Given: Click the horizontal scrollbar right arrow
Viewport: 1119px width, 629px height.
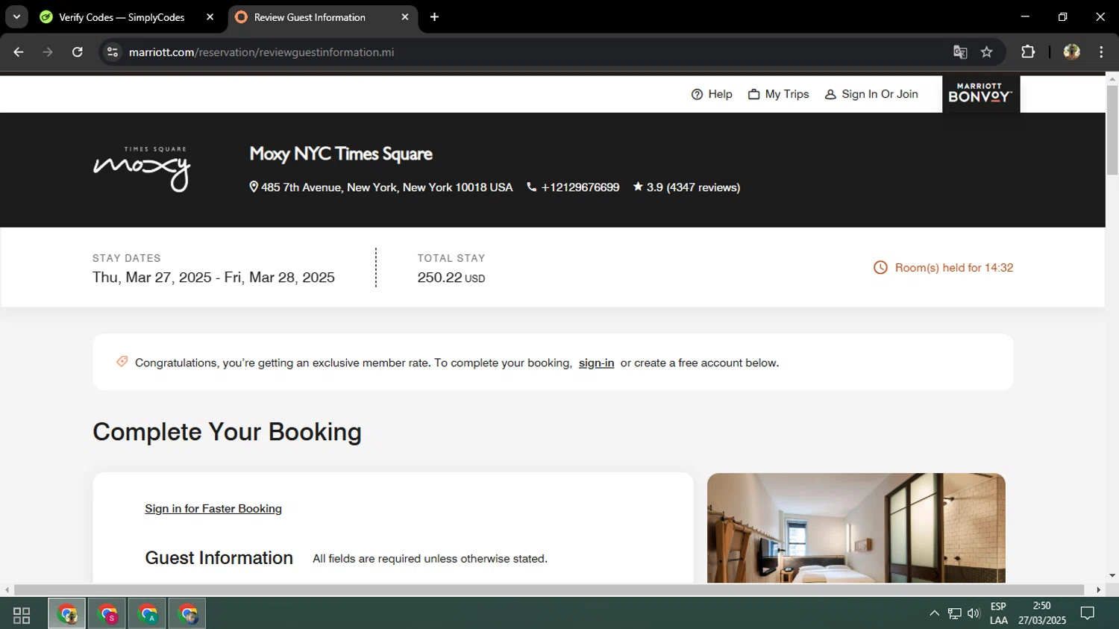Looking at the screenshot, I should pyautogui.click(x=1098, y=589).
